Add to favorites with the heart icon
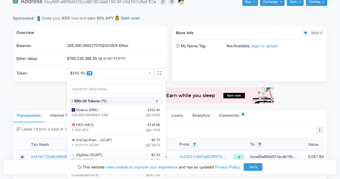The height and width of the screenshot is (179, 340). [305, 33]
